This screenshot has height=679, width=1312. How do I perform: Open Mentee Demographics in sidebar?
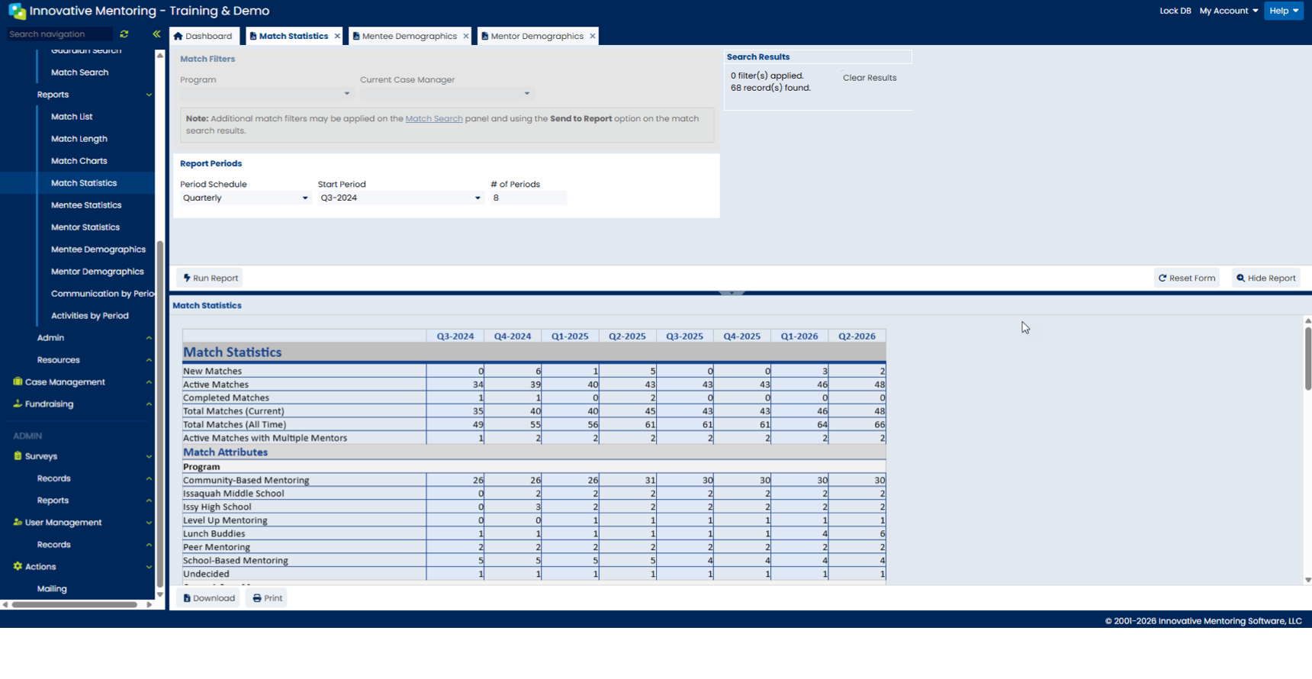[98, 249]
